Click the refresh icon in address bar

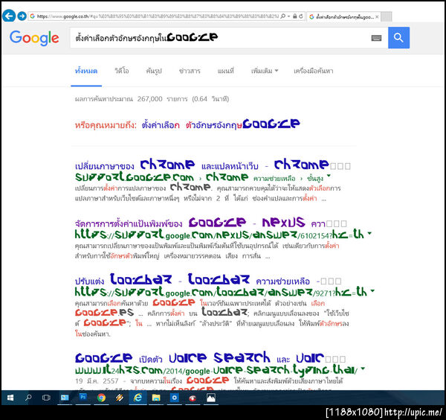[301, 16]
